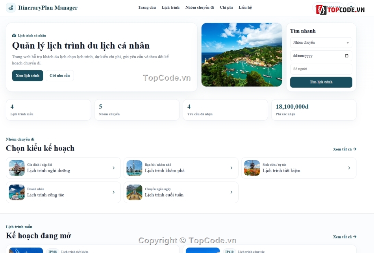Open the Lịch trình công tác card
Screen dimensions: 374x253
point(63,192)
